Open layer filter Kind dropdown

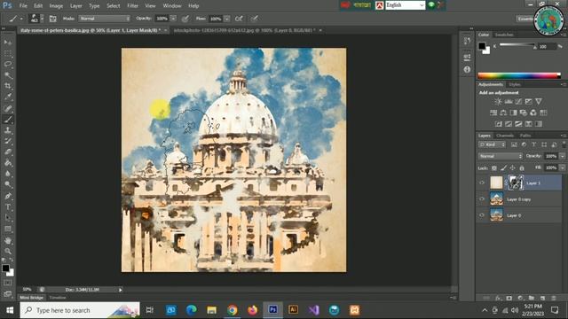click(x=492, y=144)
